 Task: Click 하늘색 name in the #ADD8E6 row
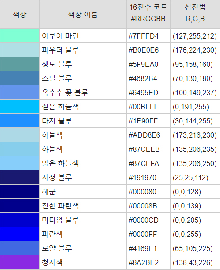[52, 135]
